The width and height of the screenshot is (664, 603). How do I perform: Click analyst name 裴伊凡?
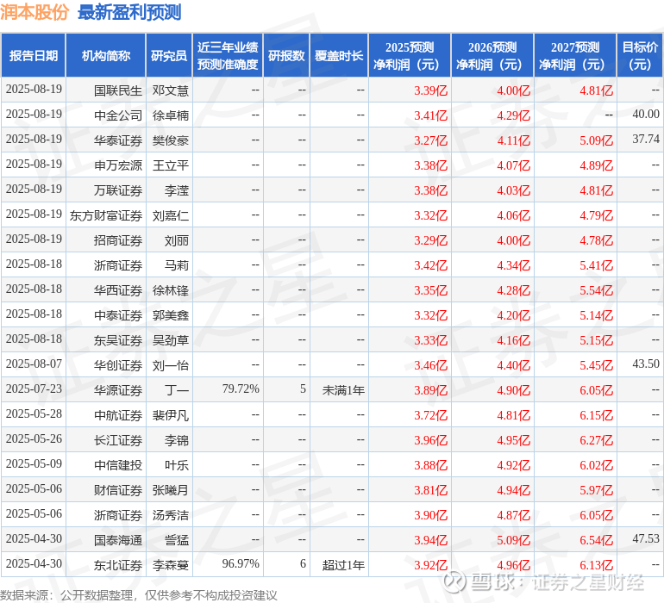pyautogui.click(x=170, y=414)
